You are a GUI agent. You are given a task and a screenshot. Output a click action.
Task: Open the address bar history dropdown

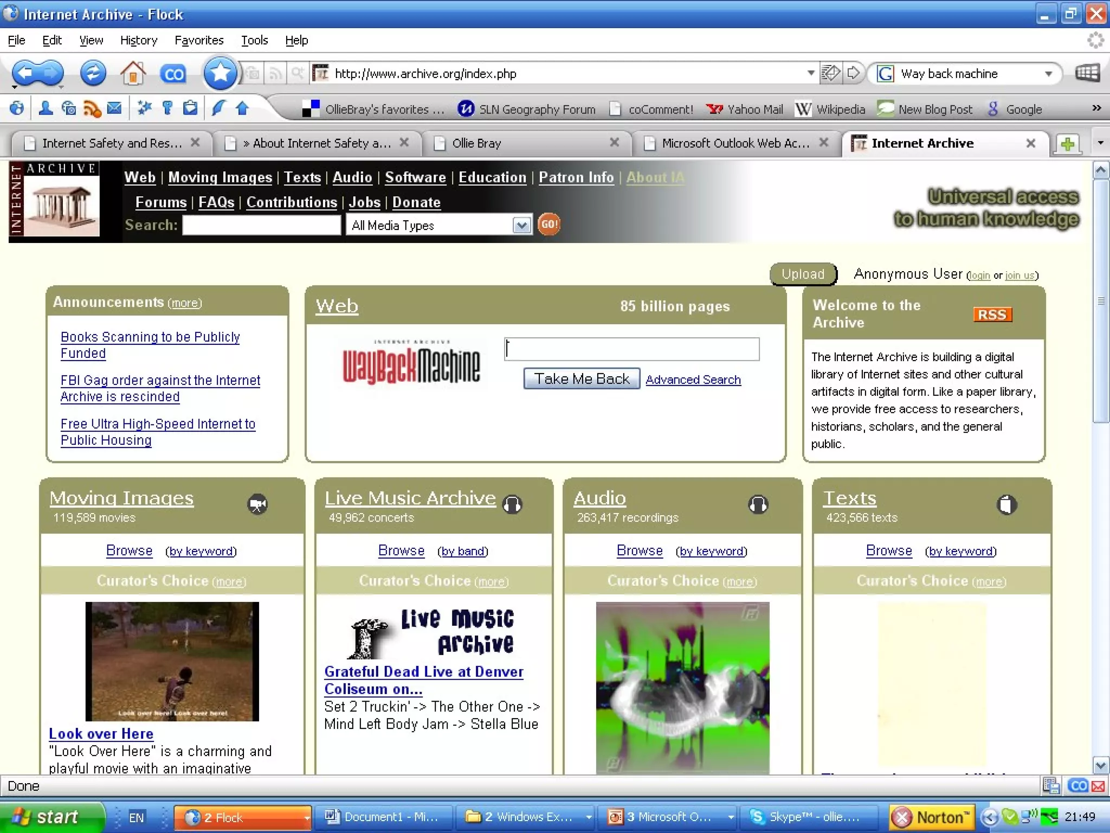pos(810,73)
